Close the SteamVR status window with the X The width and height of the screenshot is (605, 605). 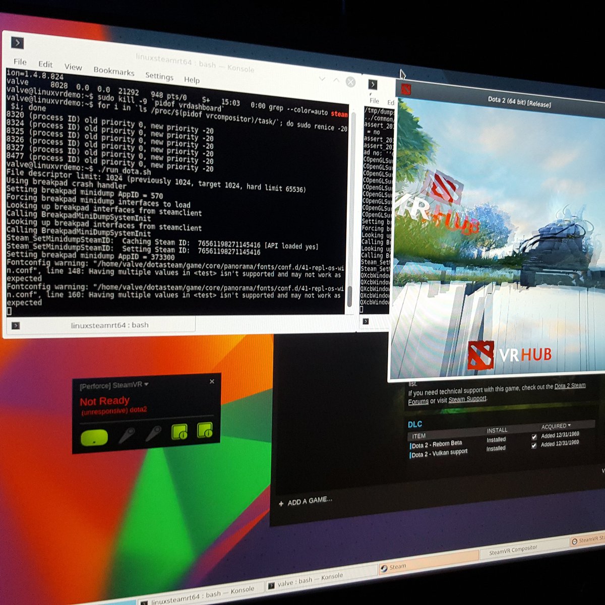point(212,382)
